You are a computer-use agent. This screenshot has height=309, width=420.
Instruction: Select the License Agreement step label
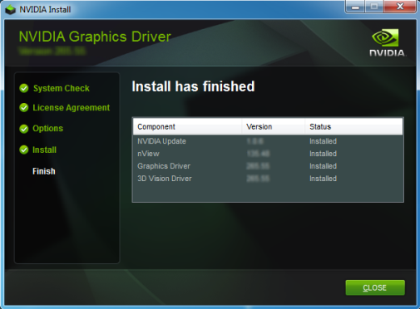pyautogui.click(x=72, y=108)
